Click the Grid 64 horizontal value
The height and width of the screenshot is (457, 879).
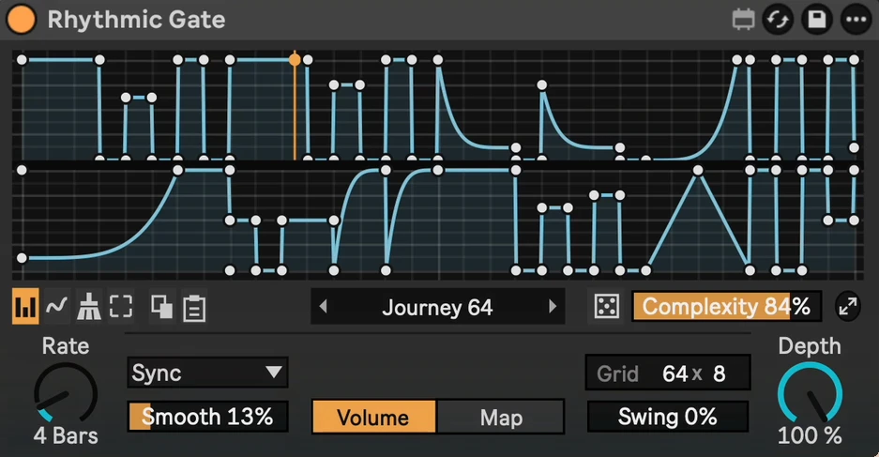674,373
